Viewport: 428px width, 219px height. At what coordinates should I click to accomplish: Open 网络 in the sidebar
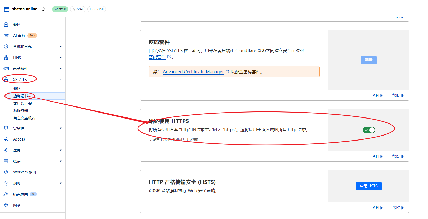click(x=17, y=205)
